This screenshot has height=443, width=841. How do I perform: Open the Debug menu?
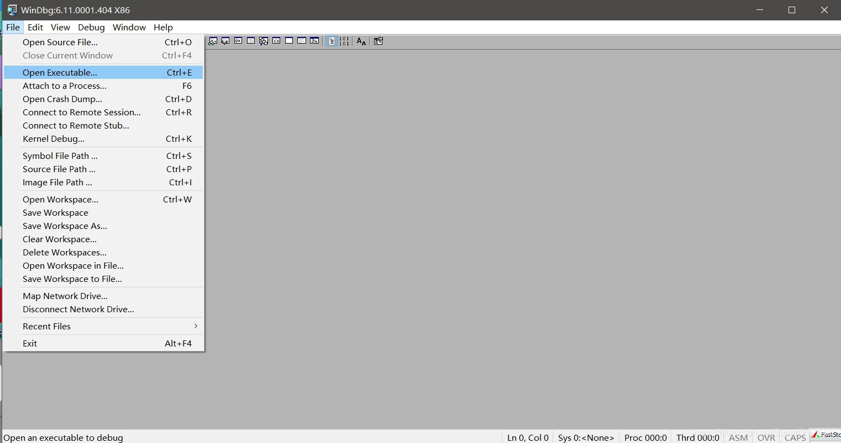pos(91,27)
